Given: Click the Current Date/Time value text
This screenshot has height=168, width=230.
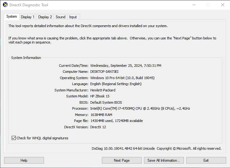Looking at the screenshot, I should [126, 66].
